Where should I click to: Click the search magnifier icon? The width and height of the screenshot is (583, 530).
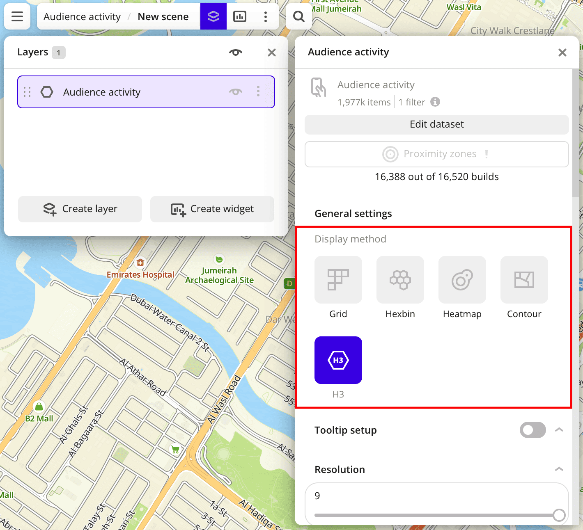(299, 16)
